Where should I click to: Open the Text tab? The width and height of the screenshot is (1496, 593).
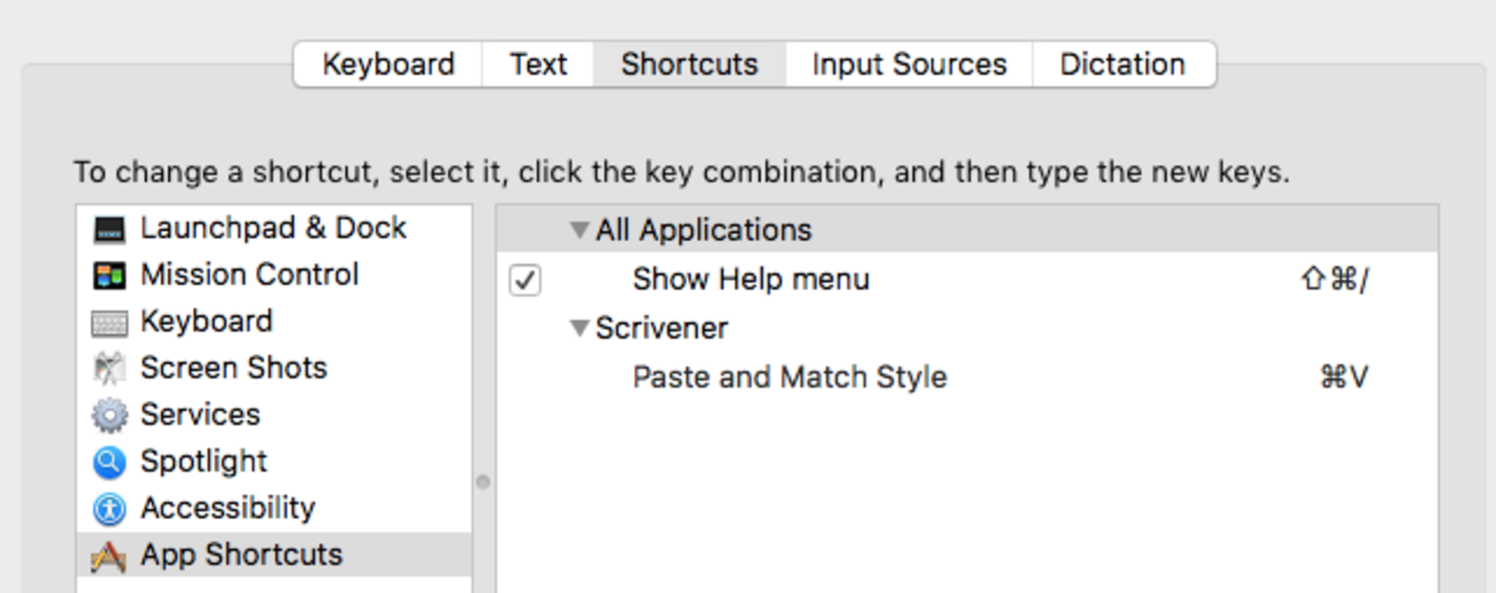click(538, 65)
